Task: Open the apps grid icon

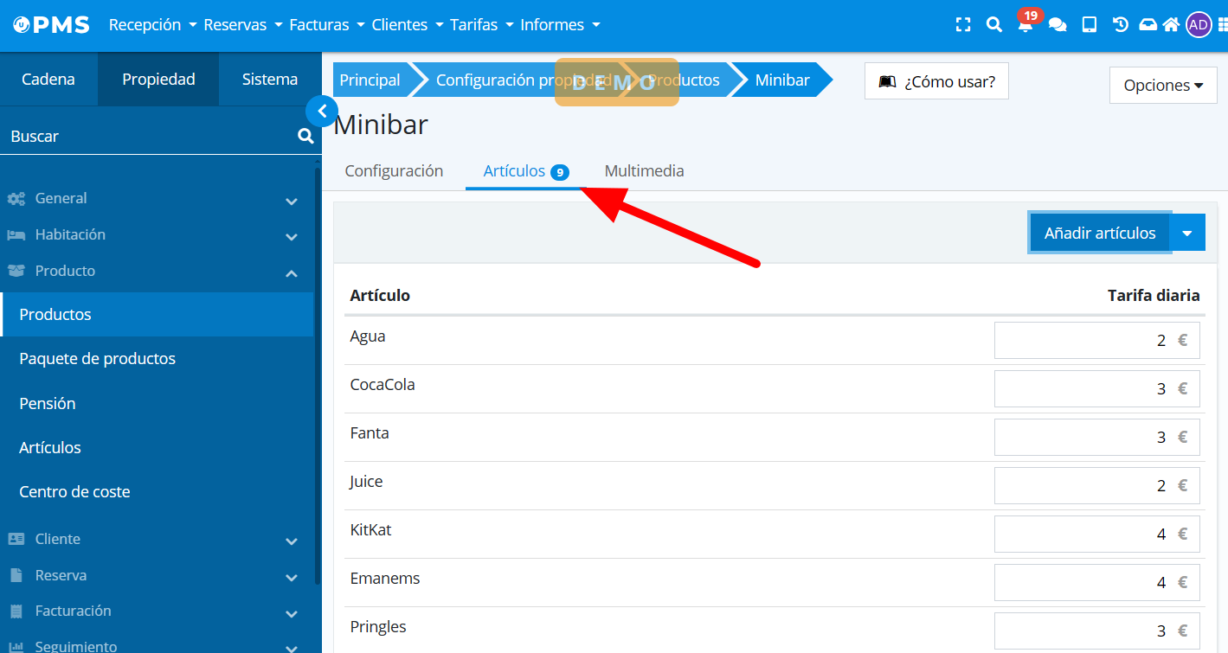Action: pos(1221,25)
